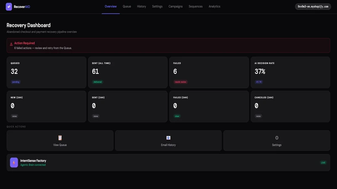The width and height of the screenshot is (337, 189).
Task: Open the Analytics tab
Action: [214, 6]
